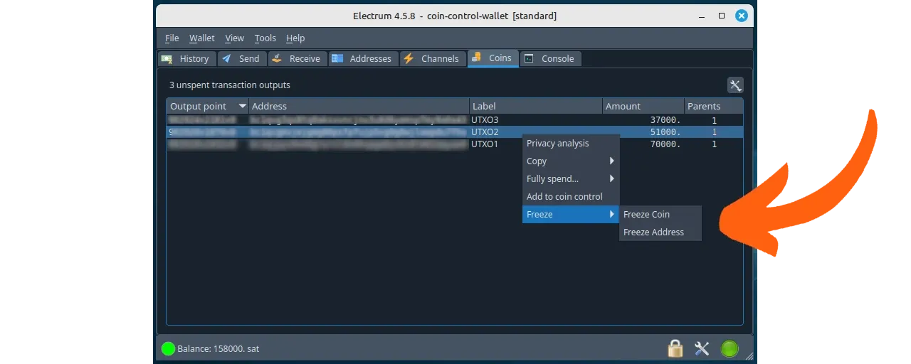Click the Balance: 158000. sat text
The image size is (911, 364).
[218, 349]
